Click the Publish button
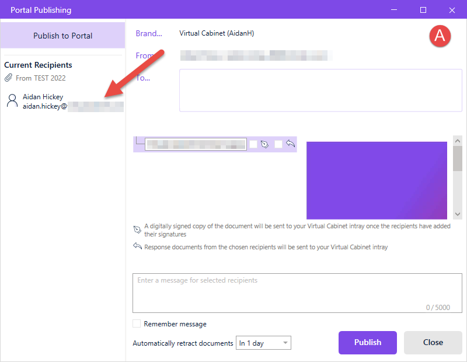This screenshot has width=467, height=362. [x=368, y=343]
